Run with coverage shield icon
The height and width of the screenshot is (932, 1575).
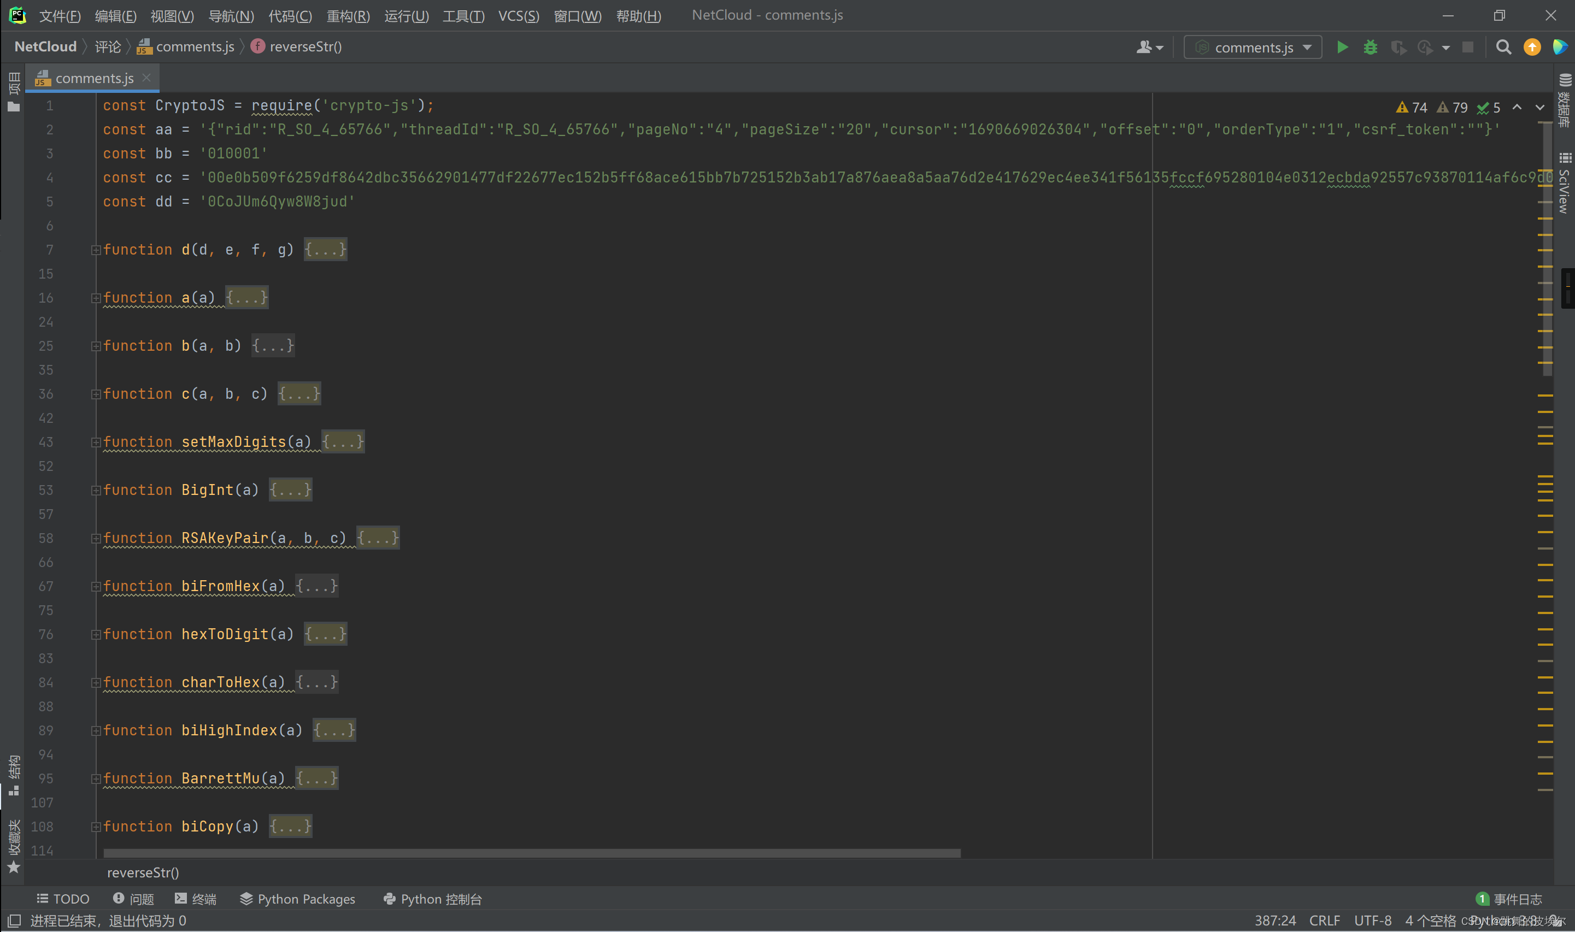click(1398, 47)
